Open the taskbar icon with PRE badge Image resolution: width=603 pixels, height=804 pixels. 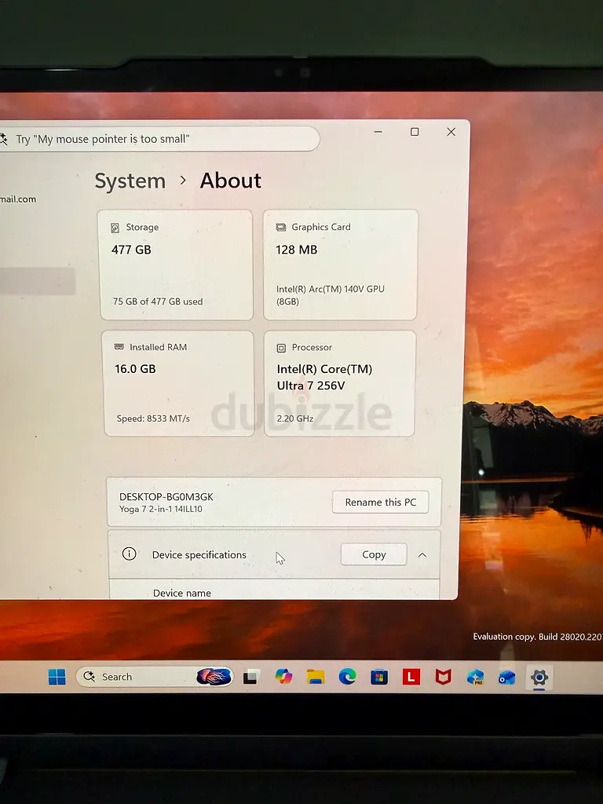point(475,677)
